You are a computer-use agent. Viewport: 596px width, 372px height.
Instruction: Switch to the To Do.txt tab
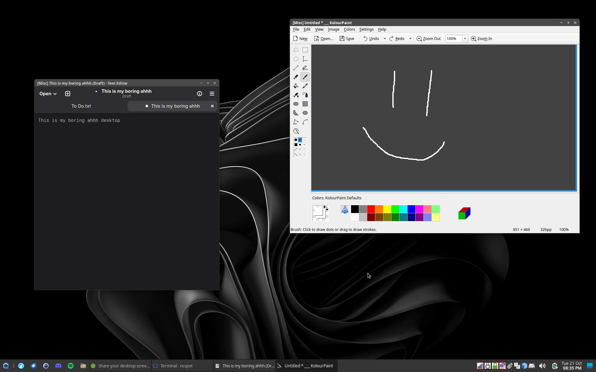click(81, 106)
